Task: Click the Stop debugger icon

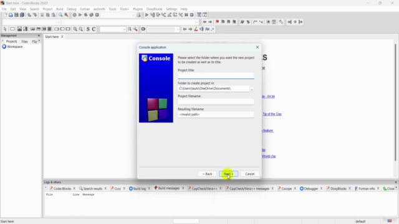Action: click(x=192, y=15)
